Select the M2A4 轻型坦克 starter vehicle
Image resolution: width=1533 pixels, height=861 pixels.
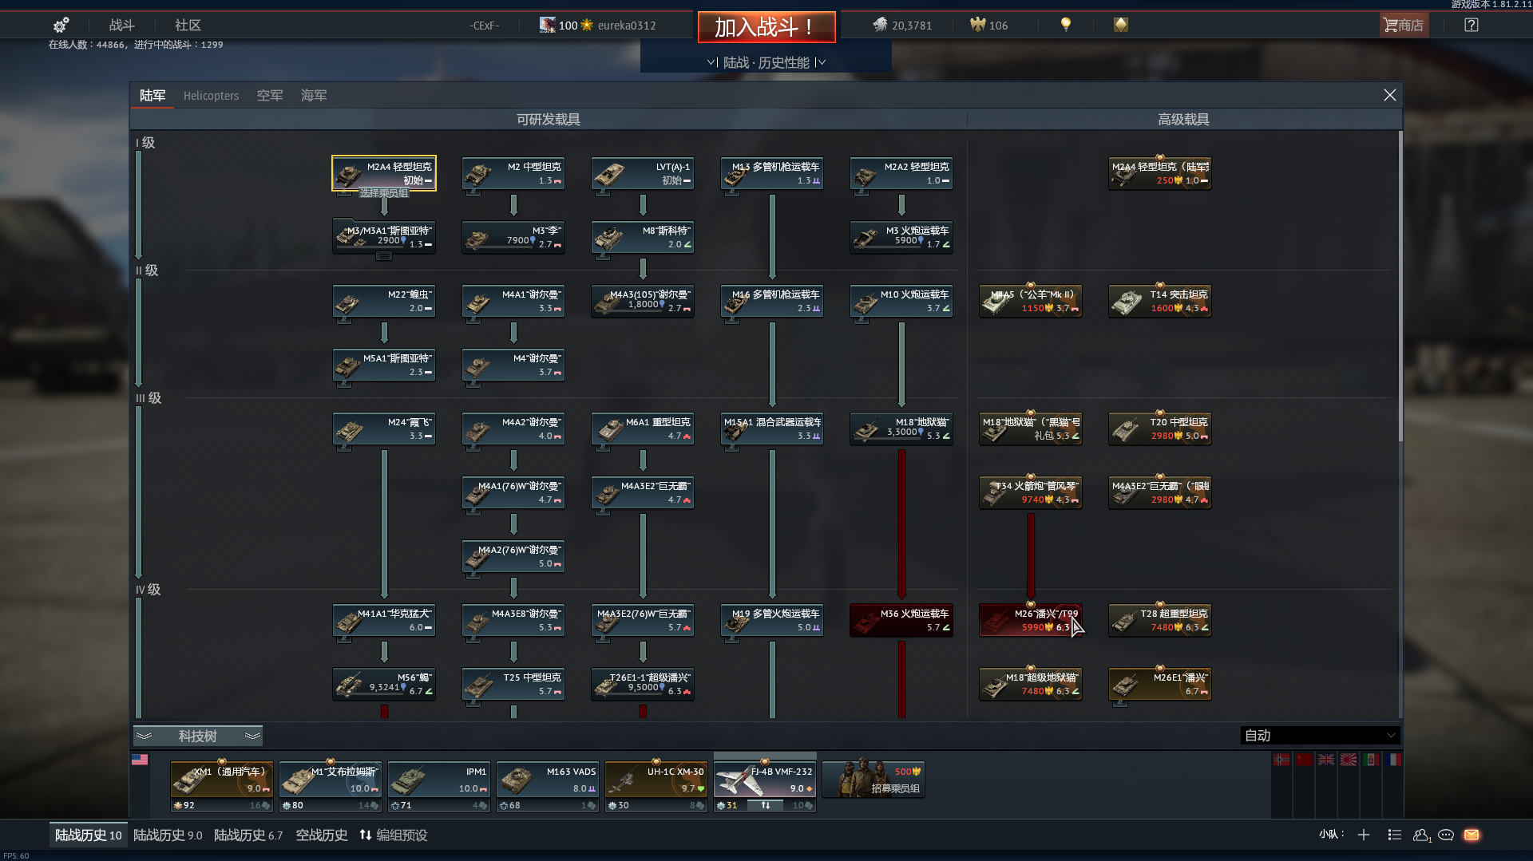click(384, 173)
